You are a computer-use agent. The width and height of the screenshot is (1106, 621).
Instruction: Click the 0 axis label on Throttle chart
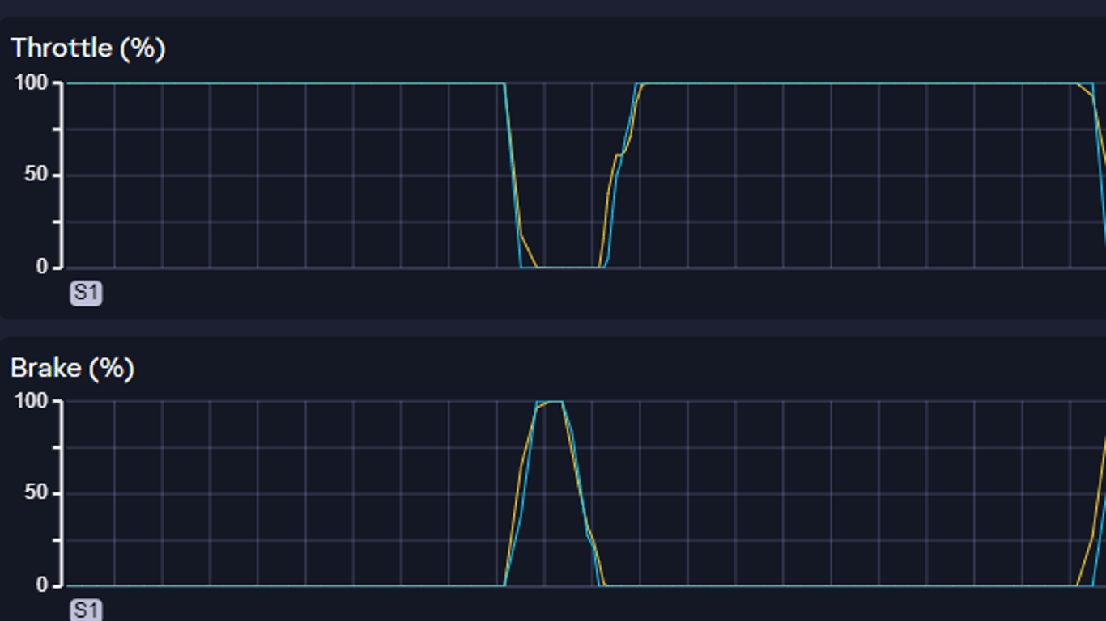[x=43, y=268]
